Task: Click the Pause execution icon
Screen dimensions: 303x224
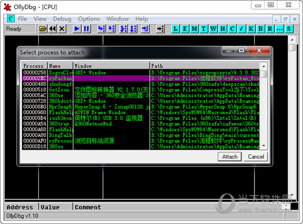Action: point(86,29)
